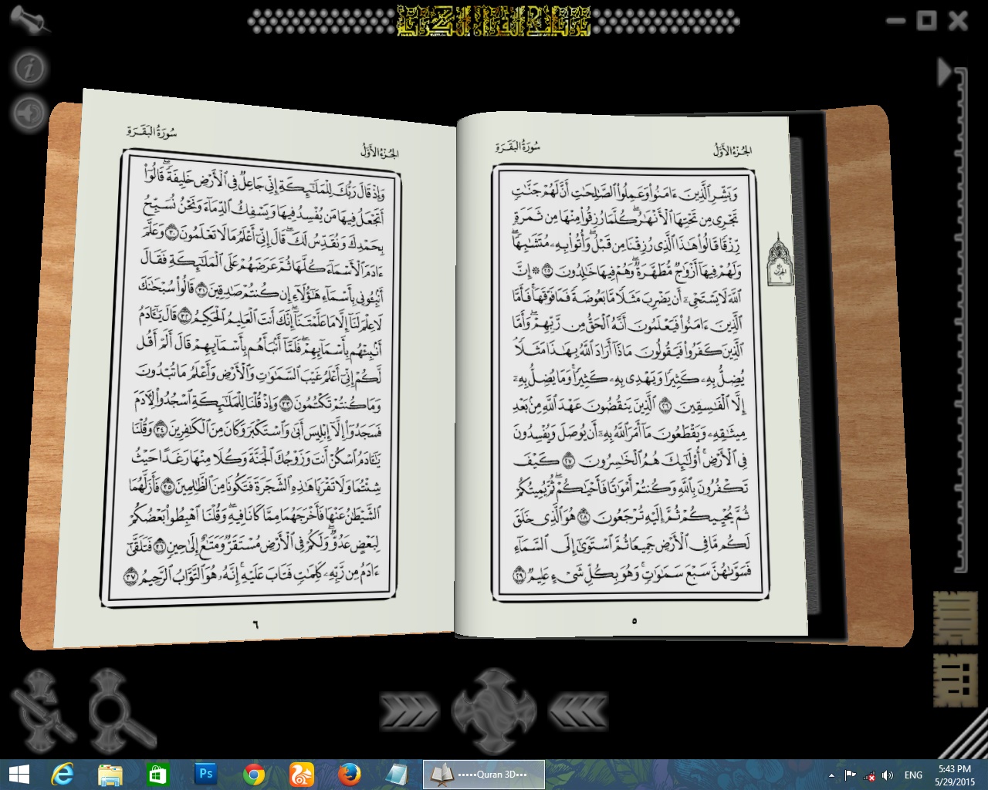
Task: Launch Internet Explorer from taskbar
Action: point(62,775)
